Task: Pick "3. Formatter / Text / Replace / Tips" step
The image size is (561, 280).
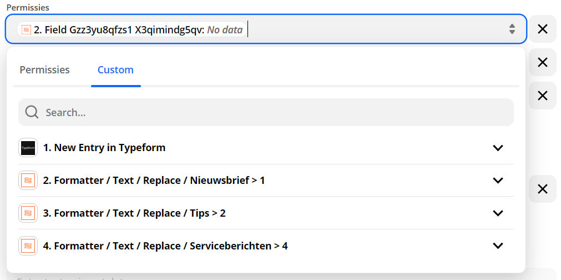Action: (134, 213)
